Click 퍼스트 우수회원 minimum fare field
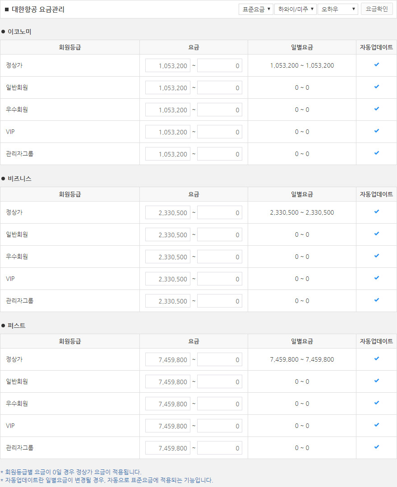 click(168, 404)
